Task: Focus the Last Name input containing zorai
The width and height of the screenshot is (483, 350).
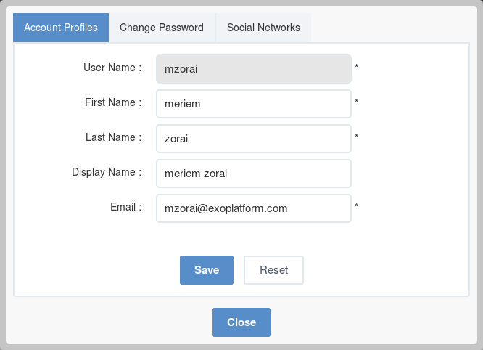Action: (254, 139)
